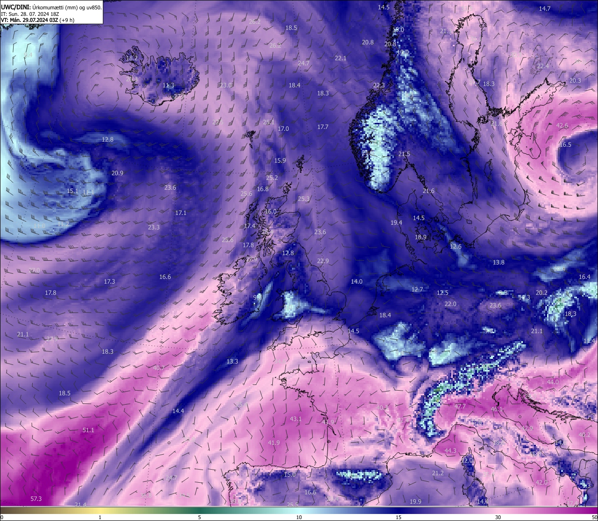Click the 20.3 value label
The image size is (598, 521).
tap(576, 80)
